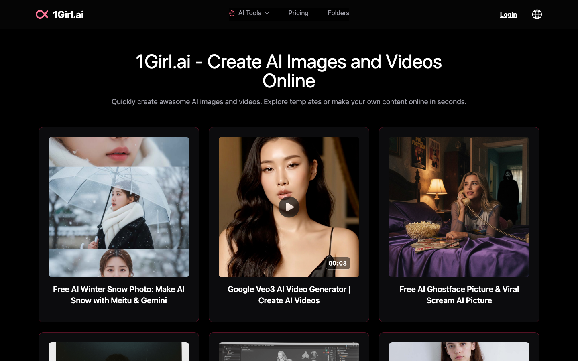Open the AI Tools dropdown
The height and width of the screenshot is (361, 578).
point(249,13)
